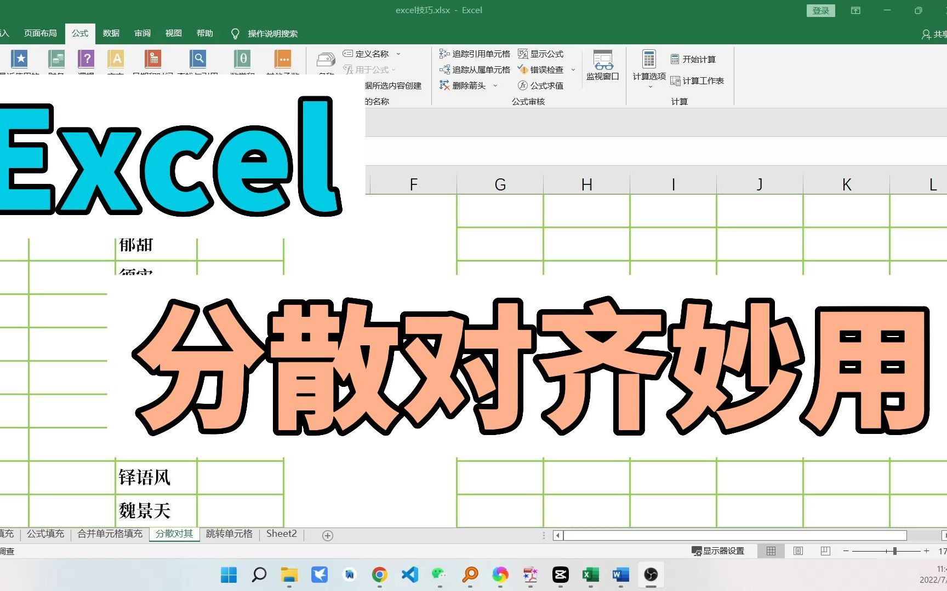947x591 pixels.
Task: Click the 登录 sign-in button
Action: click(821, 10)
